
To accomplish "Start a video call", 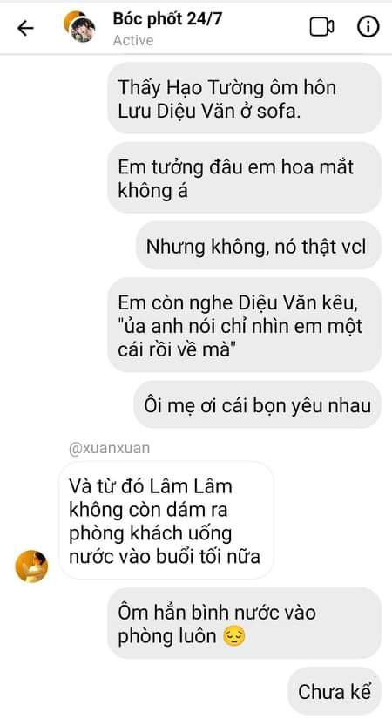I will point(321,27).
